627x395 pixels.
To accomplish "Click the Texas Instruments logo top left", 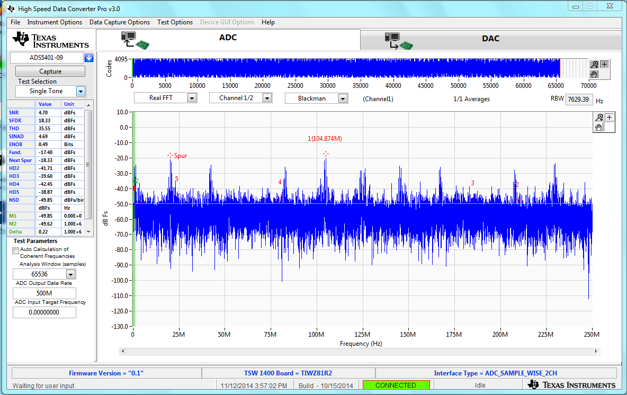I will (50, 41).
